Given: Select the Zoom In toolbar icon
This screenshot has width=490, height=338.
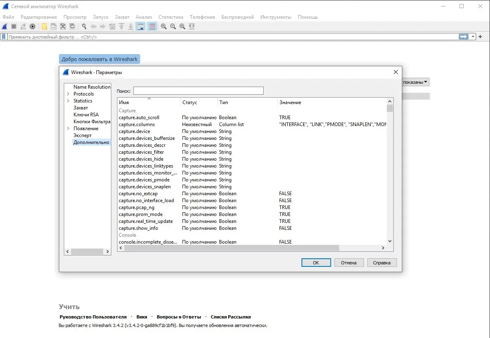Looking at the screenshot, I should coord(163,26).
